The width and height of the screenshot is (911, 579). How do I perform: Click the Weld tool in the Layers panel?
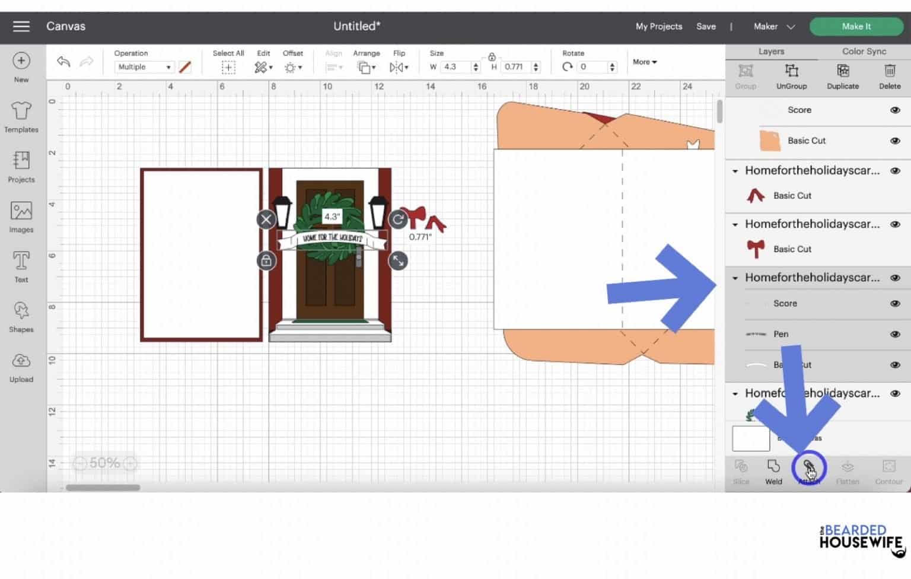(773, 471)
